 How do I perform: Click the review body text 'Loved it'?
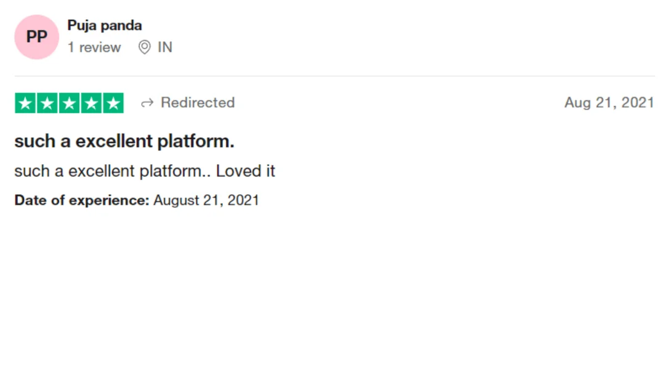click(246, 171)
